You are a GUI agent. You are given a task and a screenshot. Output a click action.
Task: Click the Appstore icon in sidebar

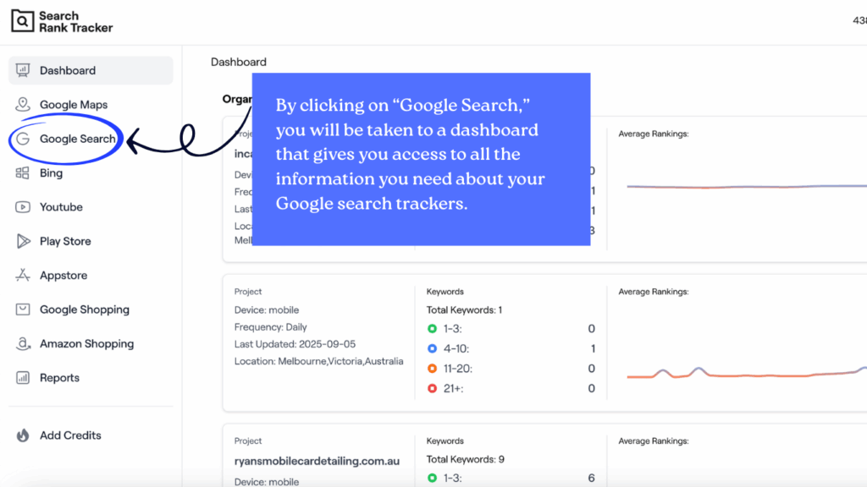pyautogui.click(x=23, y=275)
